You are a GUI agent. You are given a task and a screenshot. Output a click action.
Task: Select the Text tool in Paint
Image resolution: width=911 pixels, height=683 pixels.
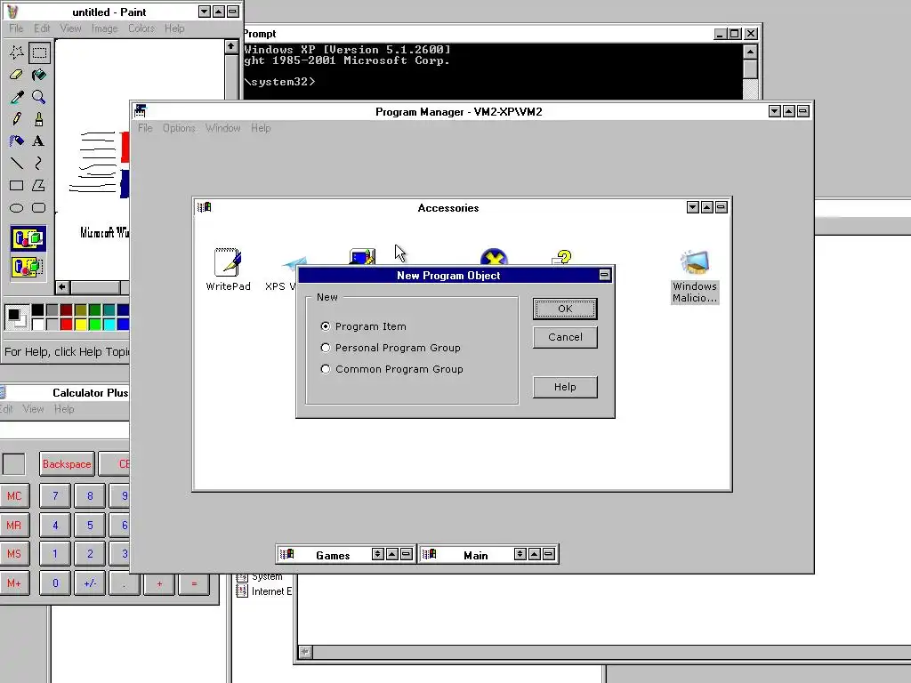tap(39, 141)
